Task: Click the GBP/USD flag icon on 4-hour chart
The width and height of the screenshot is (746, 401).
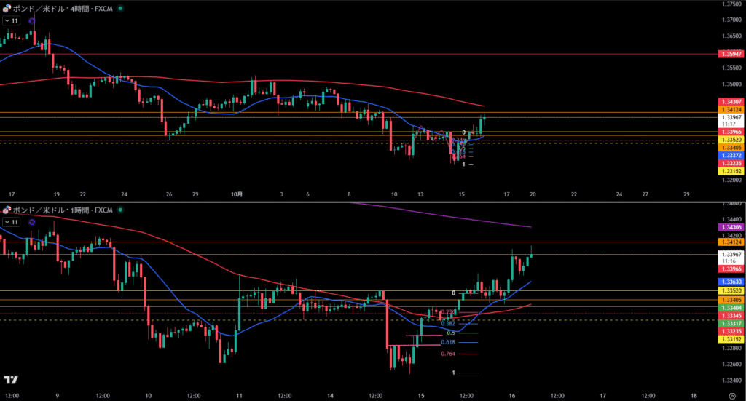Action: coord(7,8)
